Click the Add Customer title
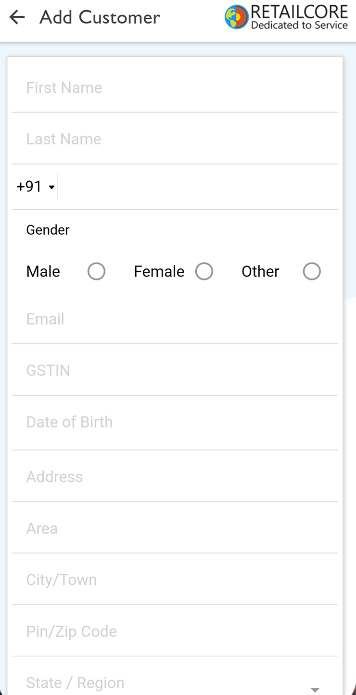 pyautogui.click(x=100, y=17)
